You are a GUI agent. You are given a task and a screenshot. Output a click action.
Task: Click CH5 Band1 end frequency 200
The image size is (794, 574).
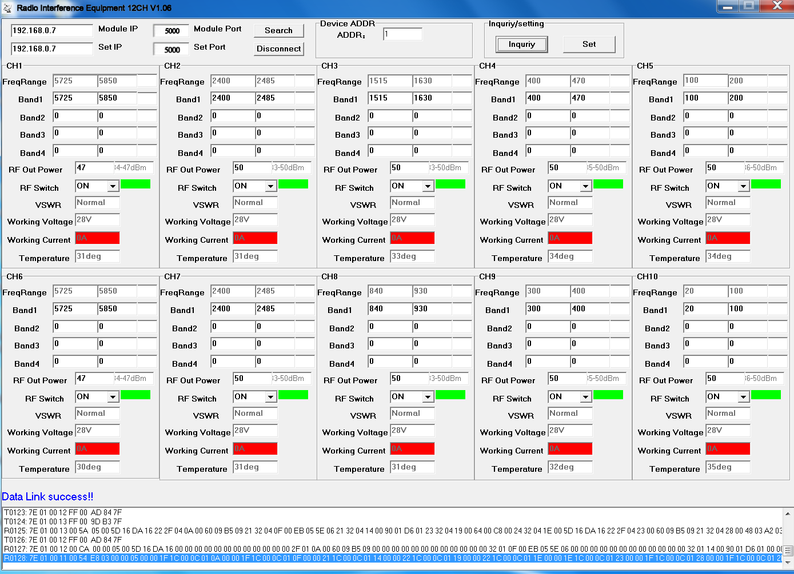(748, 98)
